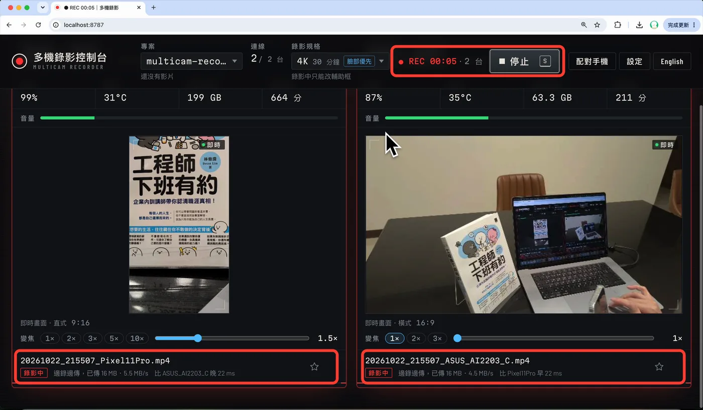Click browser back arrow

[9, 25]
